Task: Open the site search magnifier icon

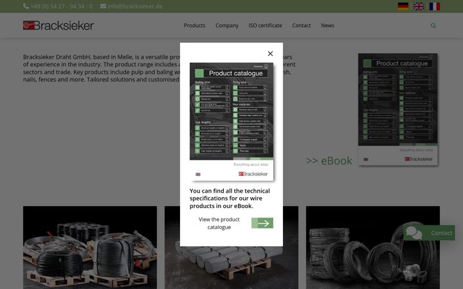Action: click(x=433, y=26)
